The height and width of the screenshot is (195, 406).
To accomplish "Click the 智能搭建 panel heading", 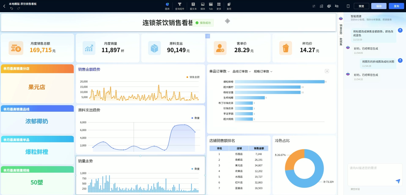I will pyautogui.click(x=356, y=16).
